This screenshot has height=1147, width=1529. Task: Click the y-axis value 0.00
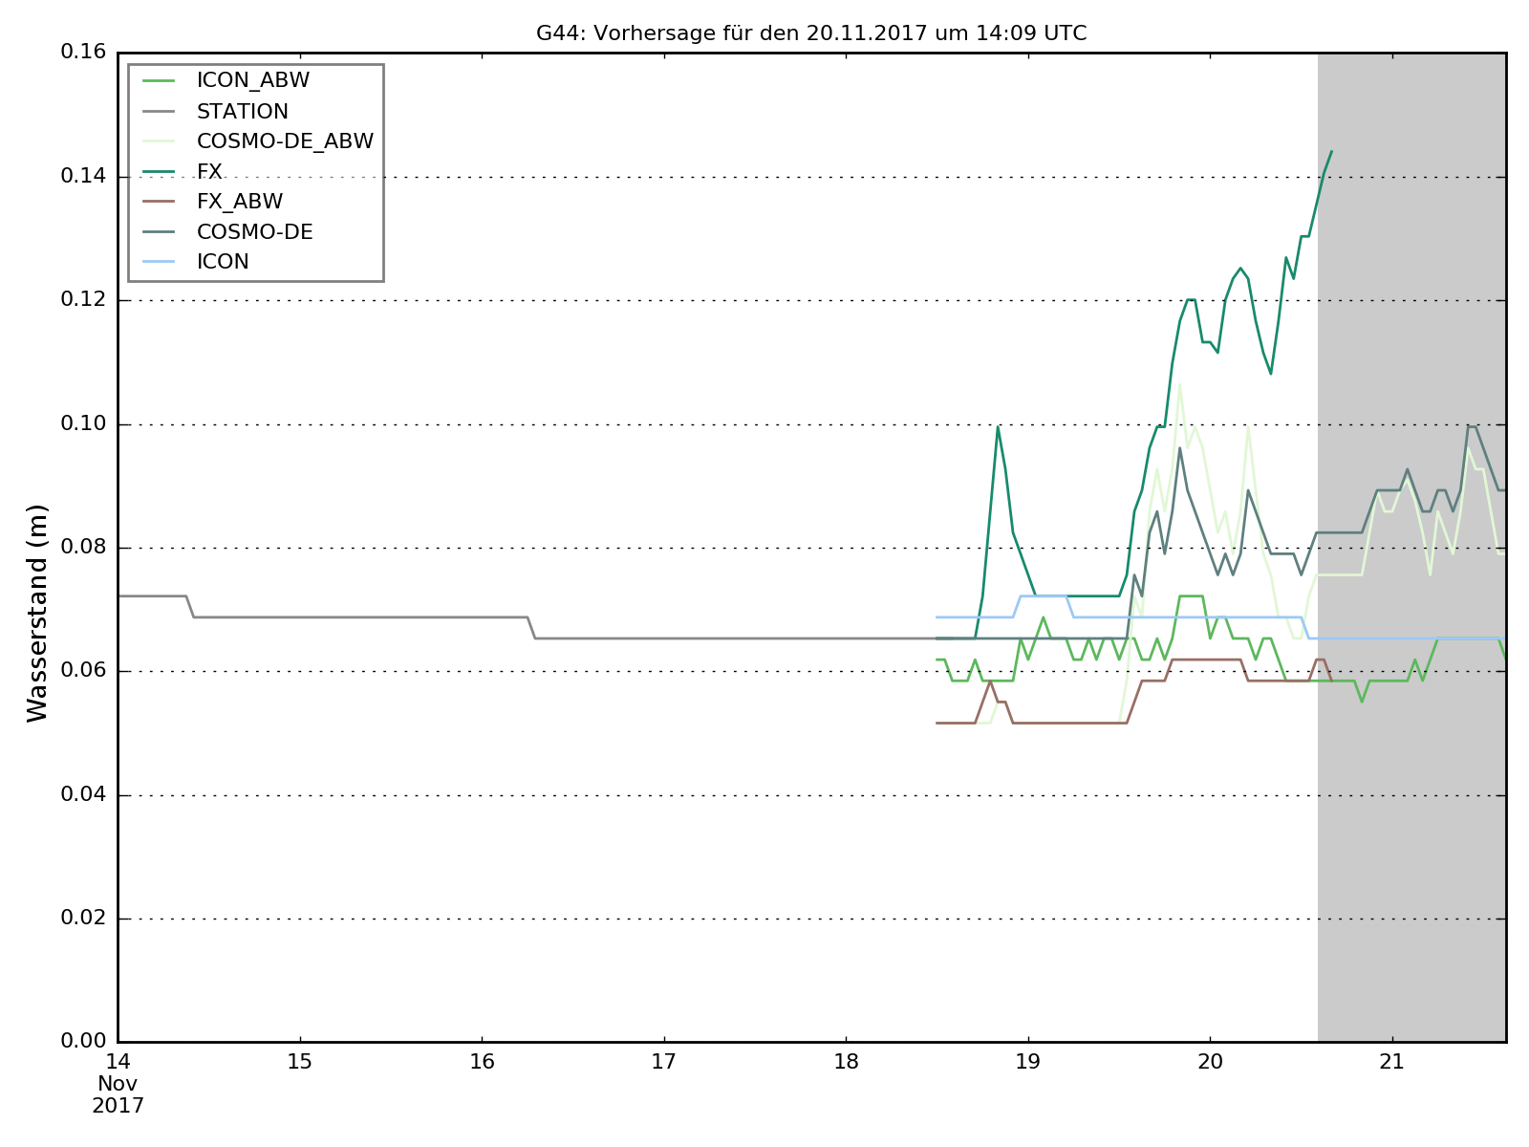click(x=83, y=1041)
